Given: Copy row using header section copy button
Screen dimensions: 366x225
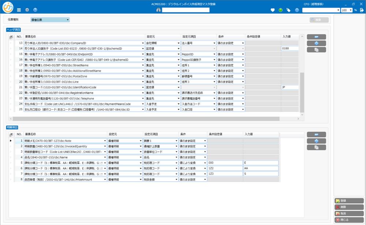Looking at the screenshot, I should click(x=316, y=50).
